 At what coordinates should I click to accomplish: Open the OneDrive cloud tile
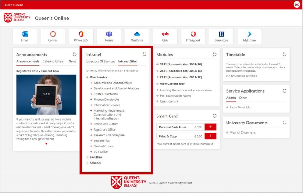137,37
